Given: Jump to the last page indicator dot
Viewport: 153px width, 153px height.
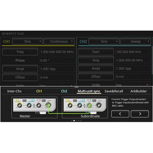Looking at the screenshot, I should click(x=81, y=120).
